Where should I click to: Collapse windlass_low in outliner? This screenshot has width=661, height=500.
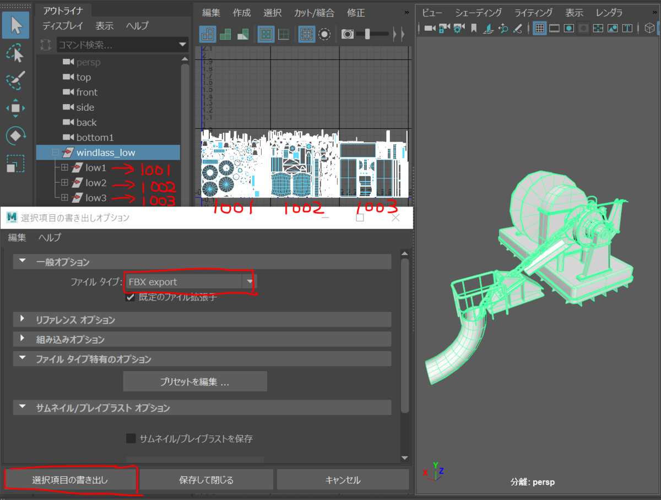coord(55,153)
